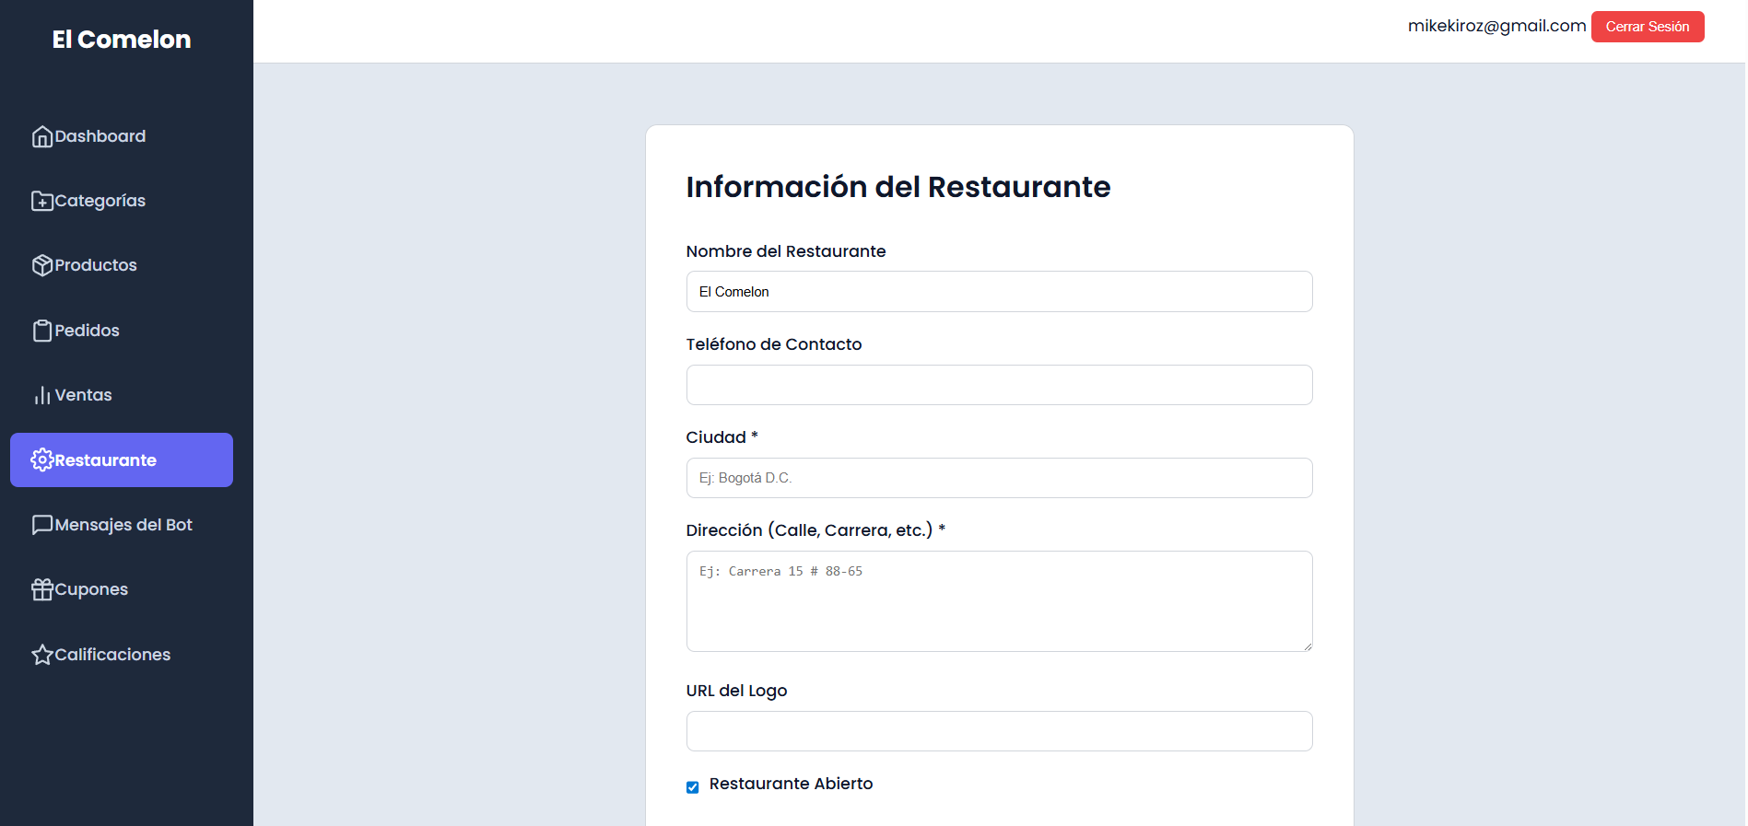The width and height of the screenshot is (1748, 826).
Task: Click the Restaurante gear icon
Action: (42, 460)
